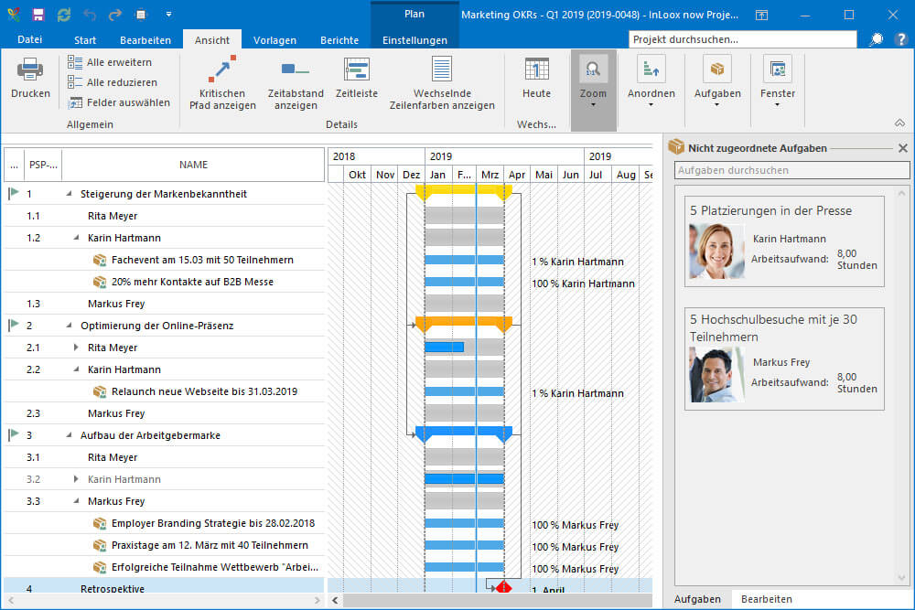Switch to the bottom Bearbeiten panel tab
Viewport: 915px width, 610px height.
point(766,599)
